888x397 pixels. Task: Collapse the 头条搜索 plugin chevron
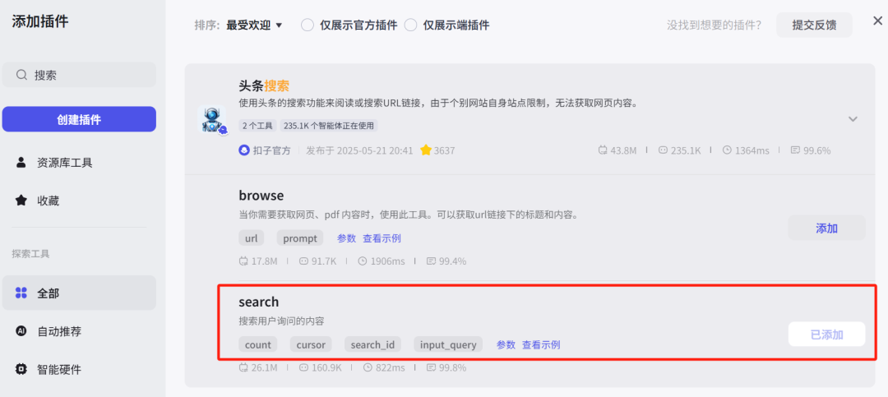point(853,119)
